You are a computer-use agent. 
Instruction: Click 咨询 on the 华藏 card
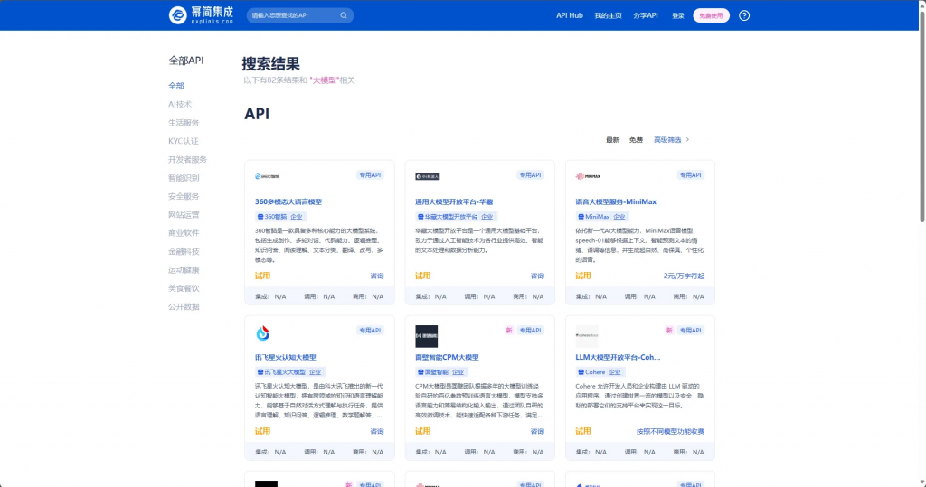537,276
